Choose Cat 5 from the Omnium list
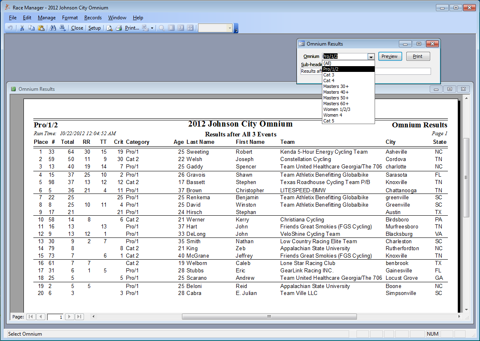Viewport: 480px width, 341px height. 348,121
